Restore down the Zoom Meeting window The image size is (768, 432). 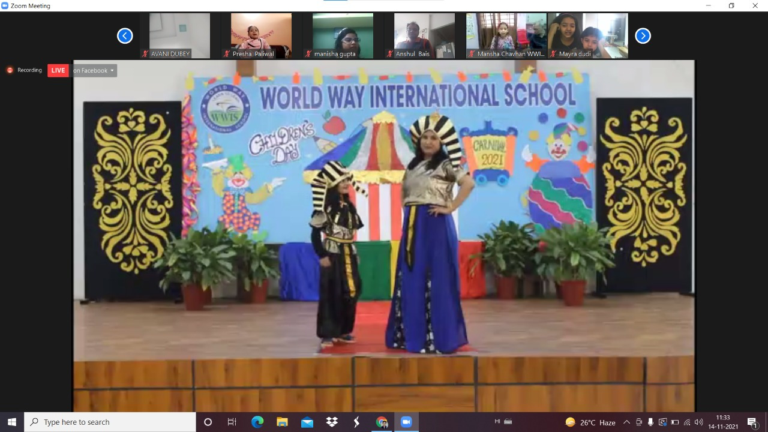[x=731, y=5]
